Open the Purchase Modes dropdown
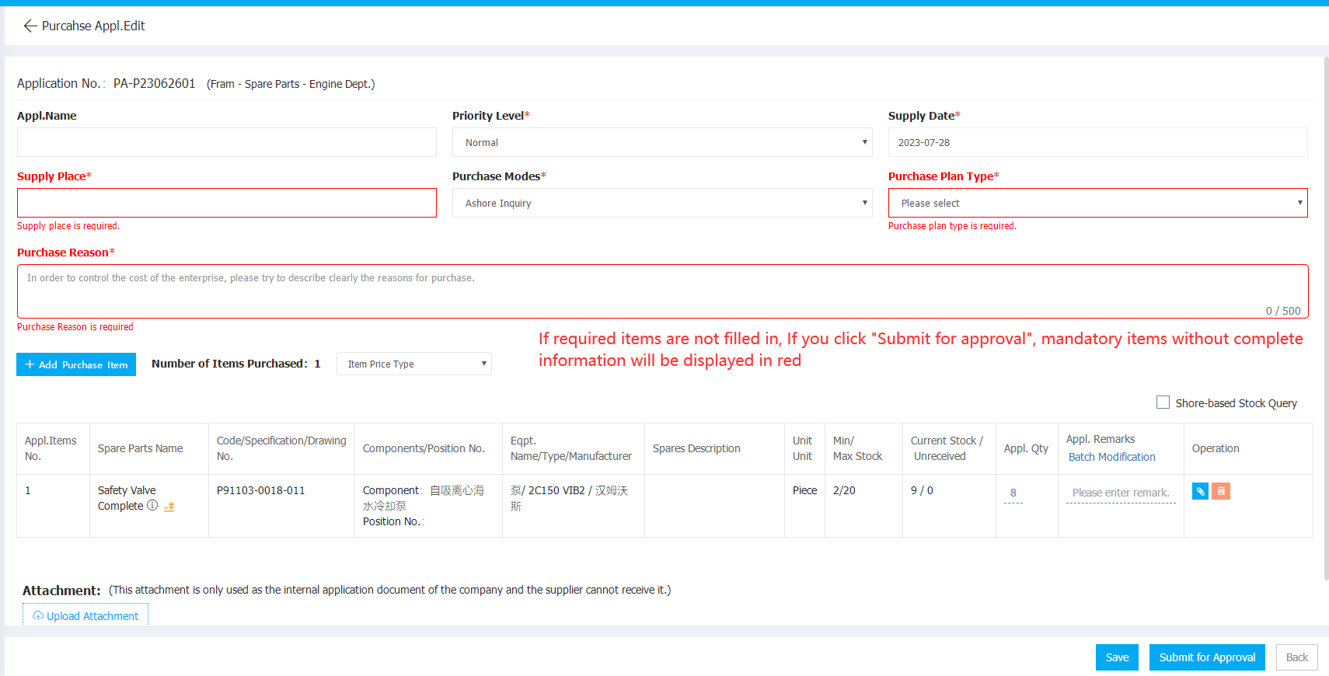1329x676 pixels. (662, 203)
